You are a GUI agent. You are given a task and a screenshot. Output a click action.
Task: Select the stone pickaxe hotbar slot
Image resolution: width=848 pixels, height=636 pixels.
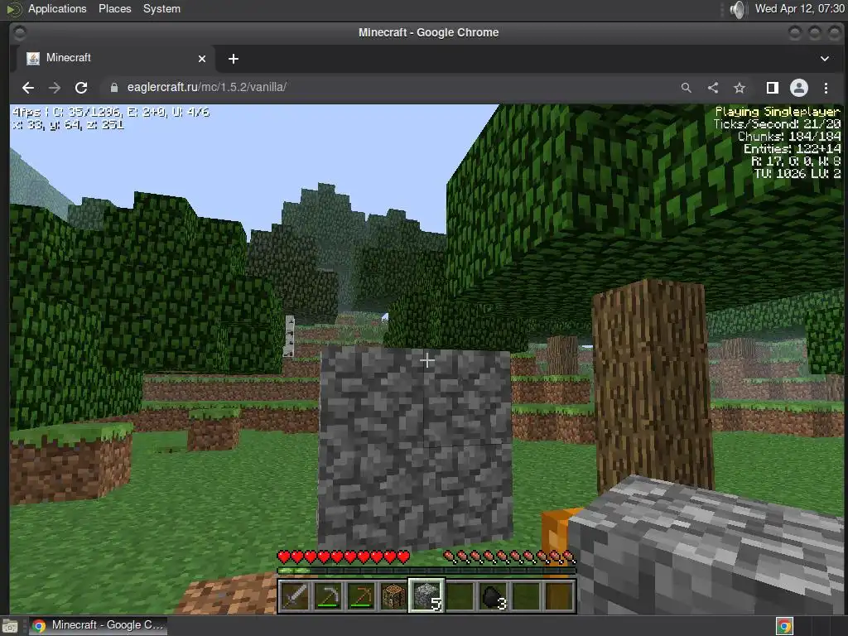[328, 596]
